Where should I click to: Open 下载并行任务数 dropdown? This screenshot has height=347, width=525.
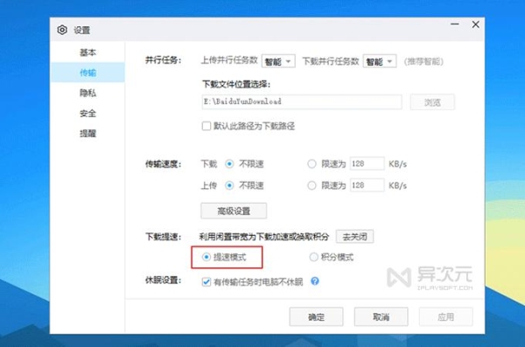pos(380,61)
